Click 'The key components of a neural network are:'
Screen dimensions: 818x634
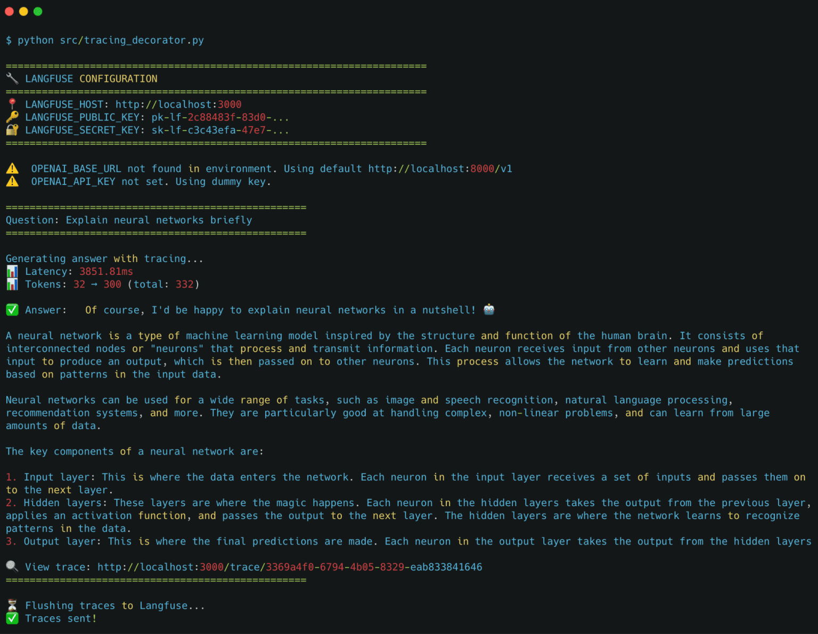[135, 452]
